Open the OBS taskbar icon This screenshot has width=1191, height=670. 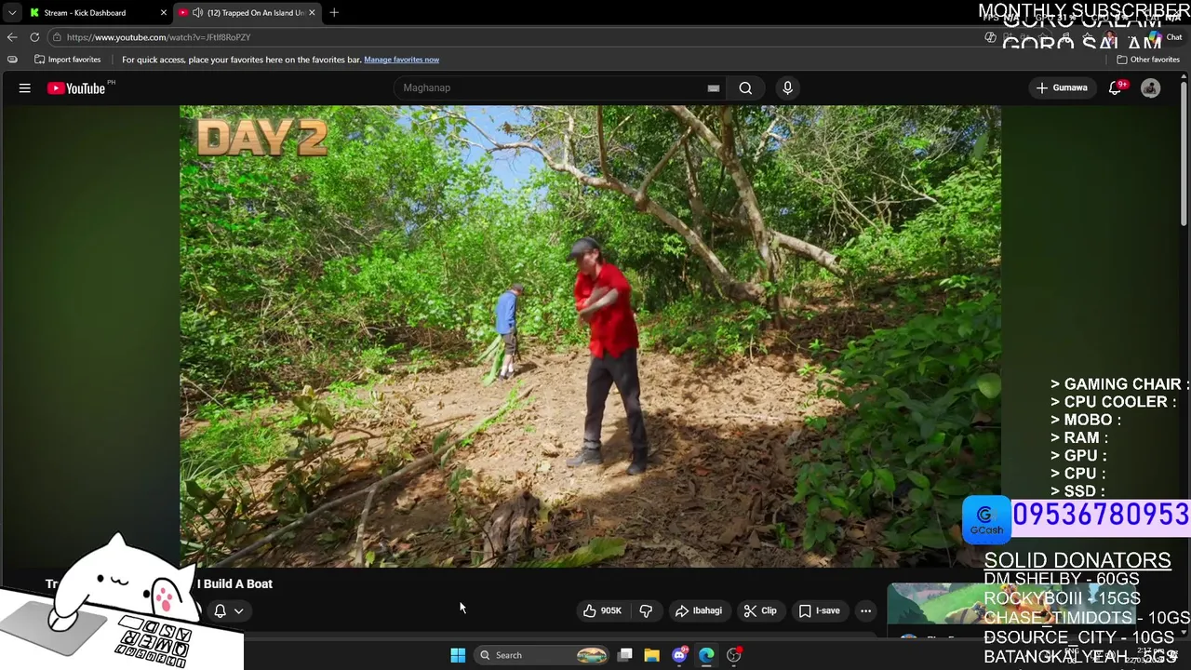coord(734,655)
